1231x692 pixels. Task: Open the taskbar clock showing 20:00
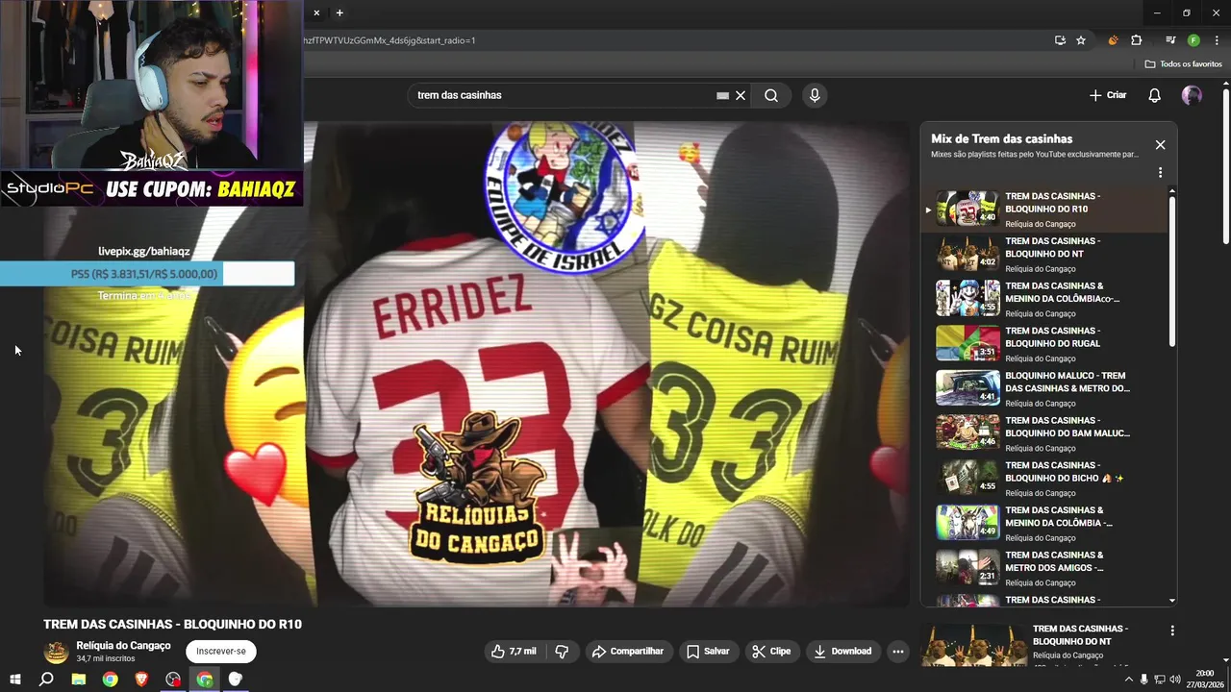tap(1205, 679)
